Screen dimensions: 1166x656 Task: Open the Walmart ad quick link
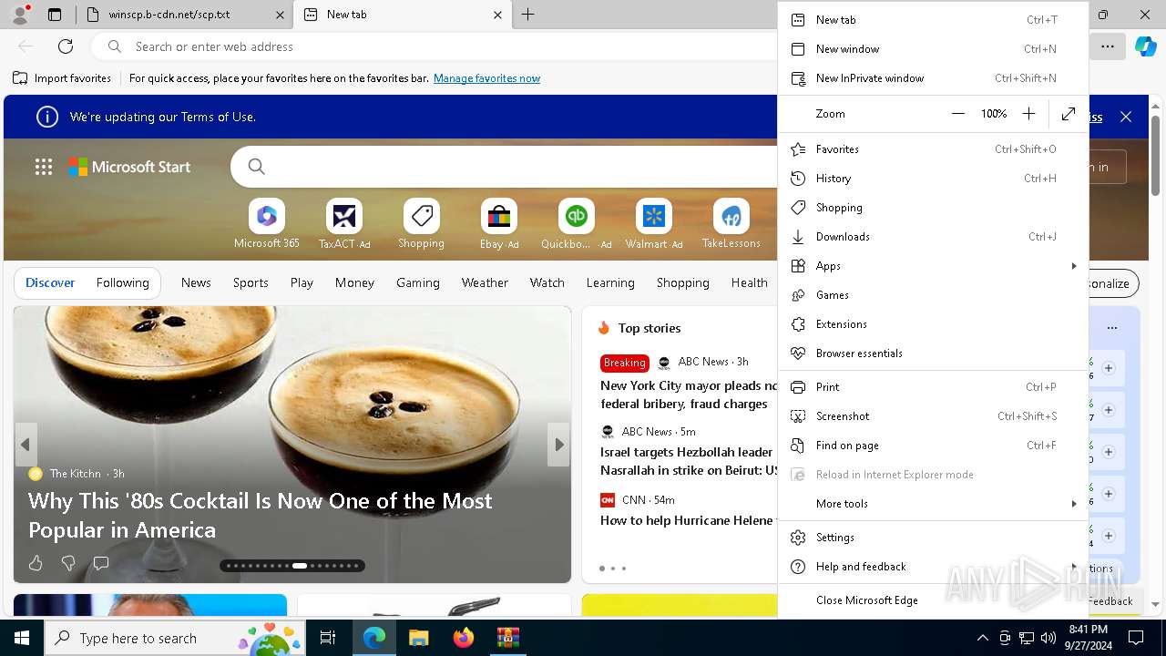654,224
